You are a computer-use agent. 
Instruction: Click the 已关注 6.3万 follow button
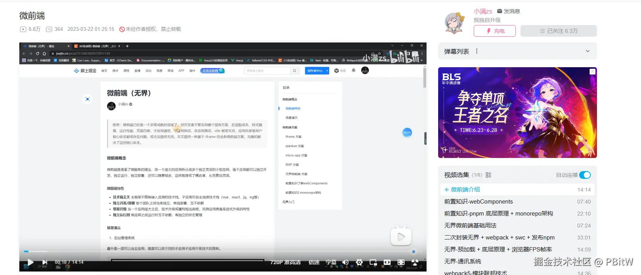(559, 31)
